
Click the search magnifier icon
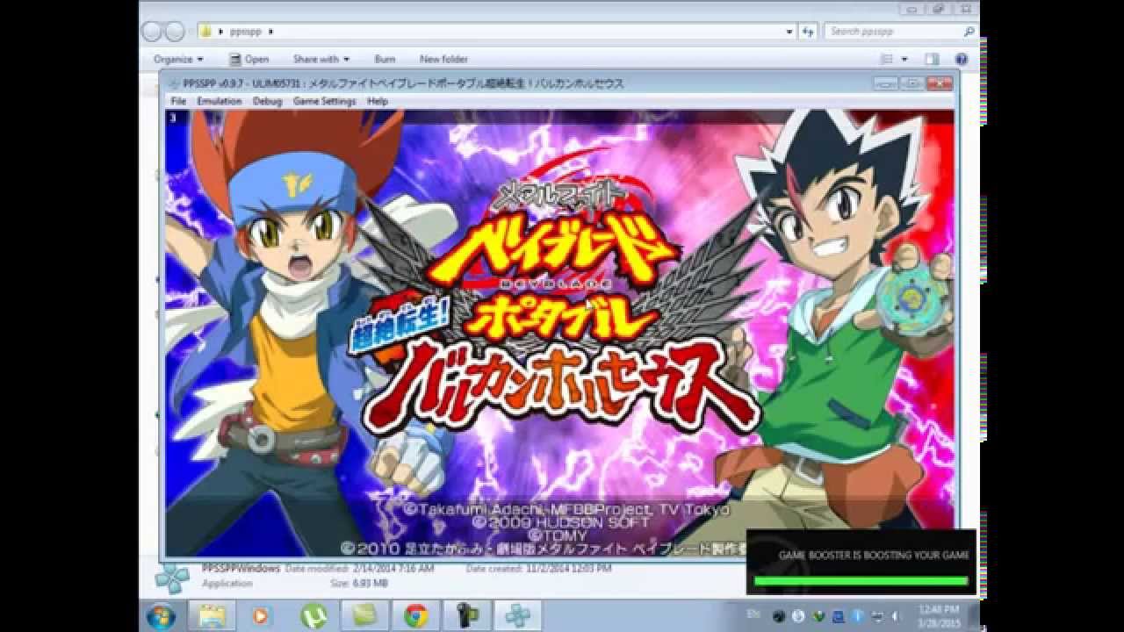tap(969, 32)
